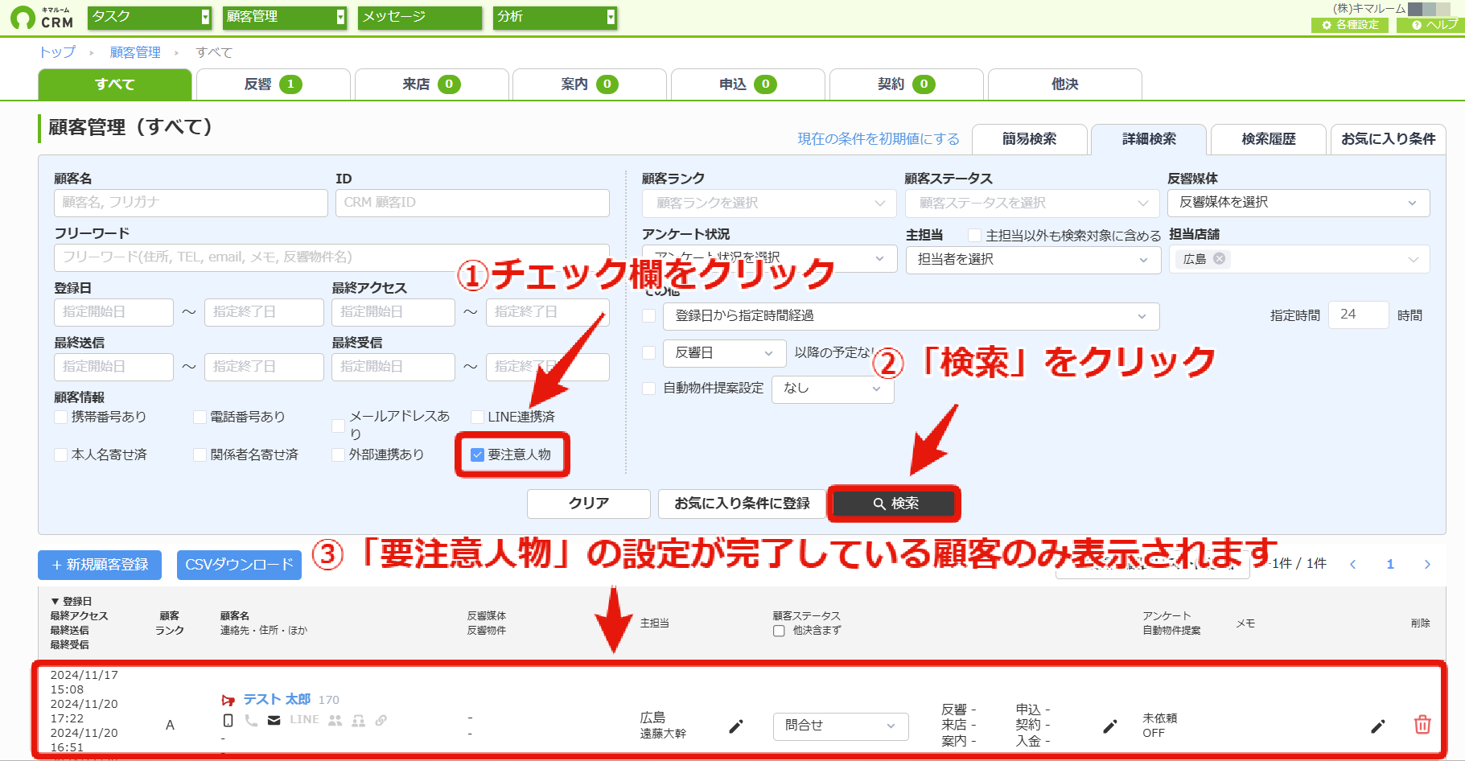This screenshot has height=761, width=1465.
Task: Click the クリア button
Action: [x=589, y=504]
